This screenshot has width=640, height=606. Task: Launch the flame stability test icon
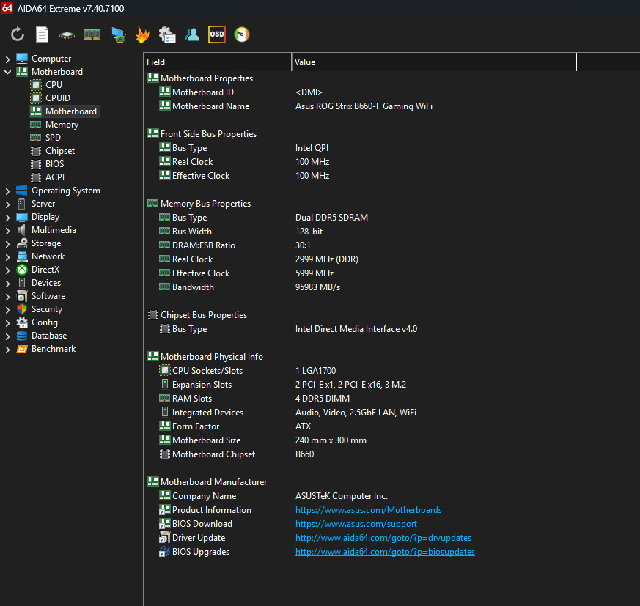(x=142, y=34)
